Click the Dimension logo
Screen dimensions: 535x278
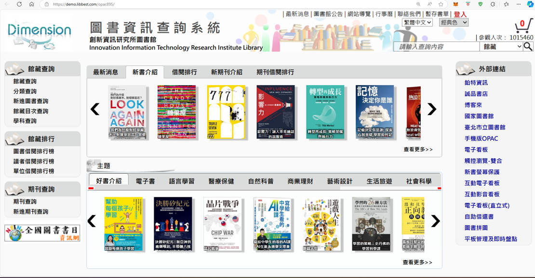coord(39,33)
